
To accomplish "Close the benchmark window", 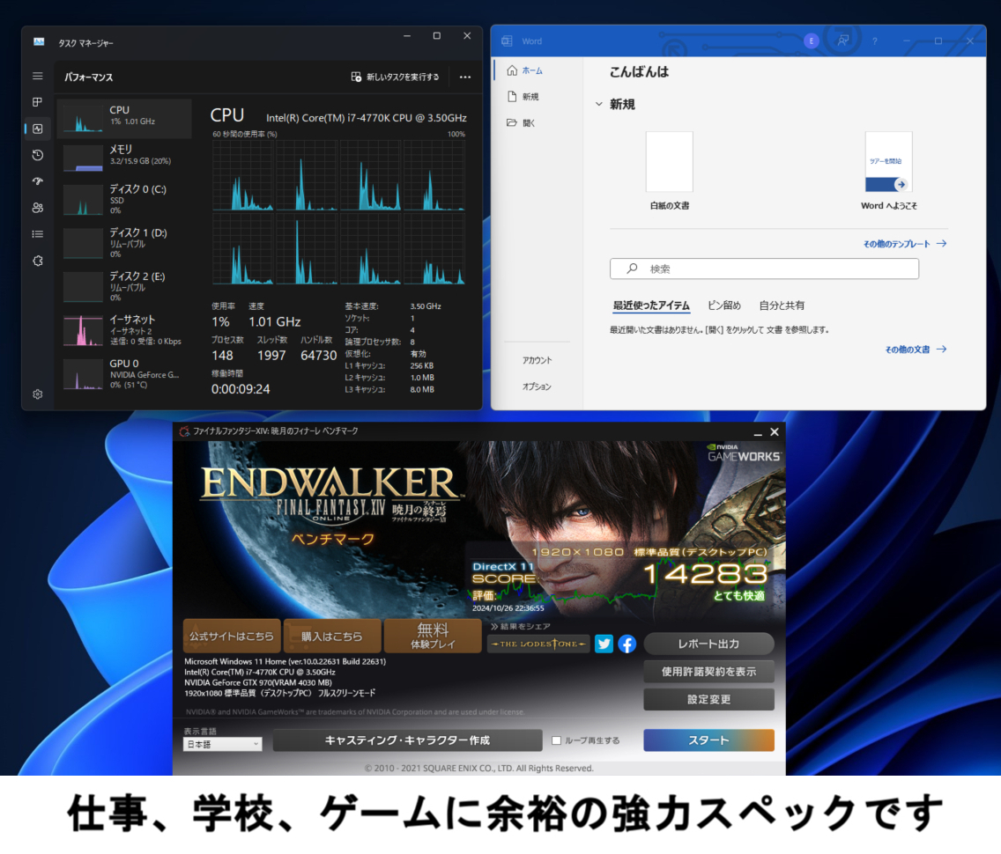I will point(775,431).
